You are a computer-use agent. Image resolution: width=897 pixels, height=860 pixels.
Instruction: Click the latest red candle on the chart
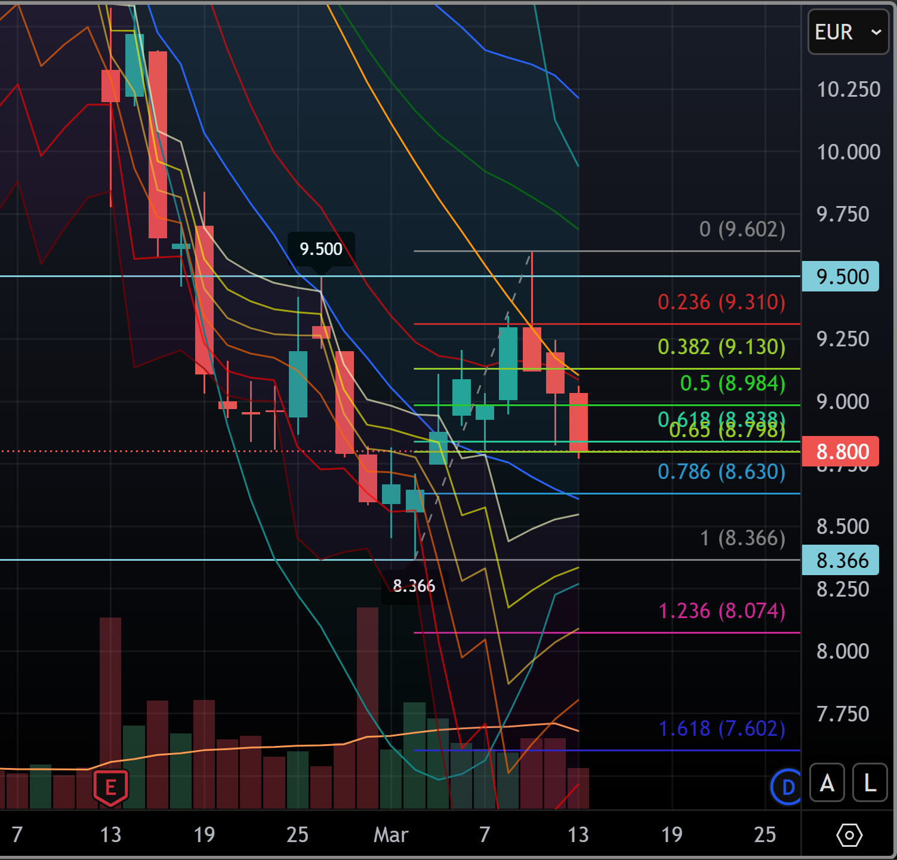[x=578, y=421]
